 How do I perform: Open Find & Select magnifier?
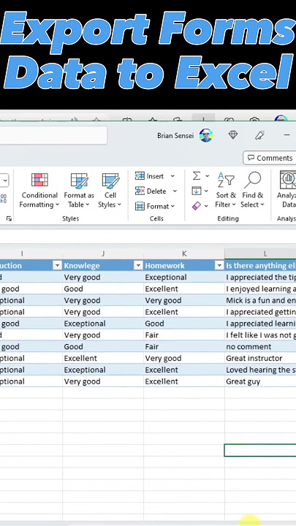tap(253, 190)
